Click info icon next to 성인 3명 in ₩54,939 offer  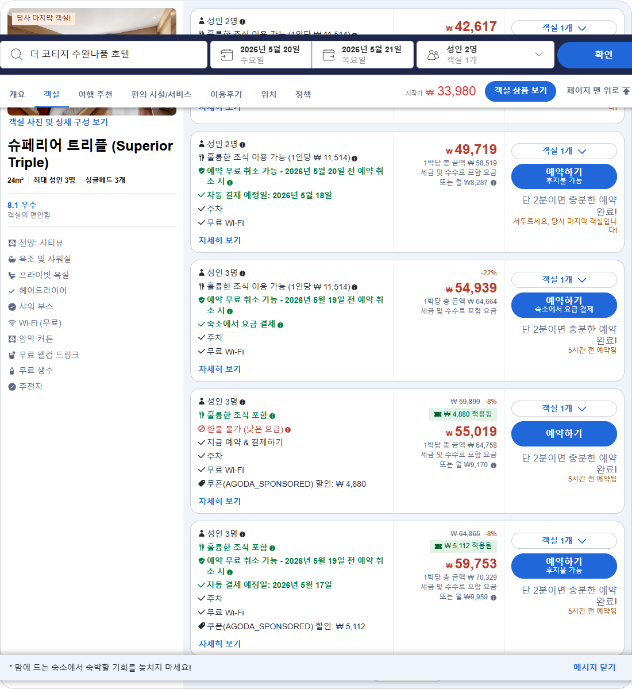click(x=242, y=274)
